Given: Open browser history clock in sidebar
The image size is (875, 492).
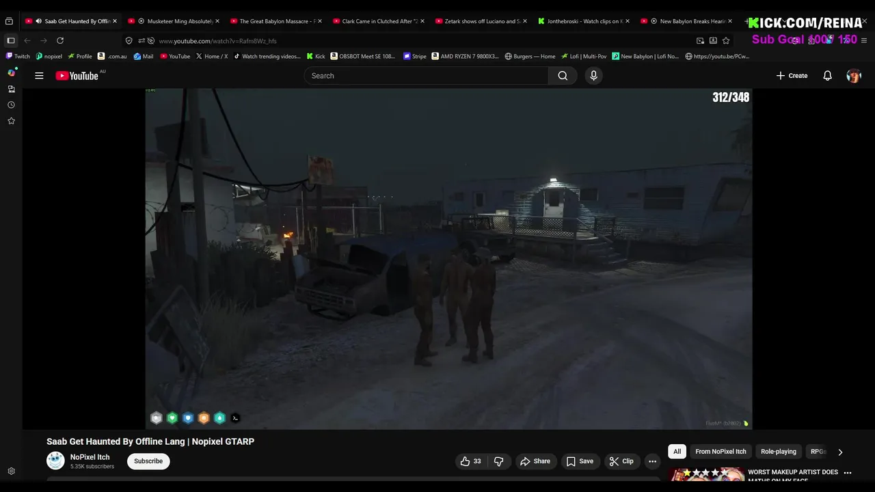Looking at the screenshot, I should (11, 105).
